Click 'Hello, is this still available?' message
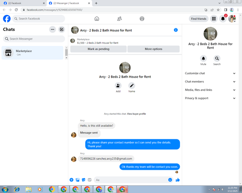242x193 pixels. point(96,125)
